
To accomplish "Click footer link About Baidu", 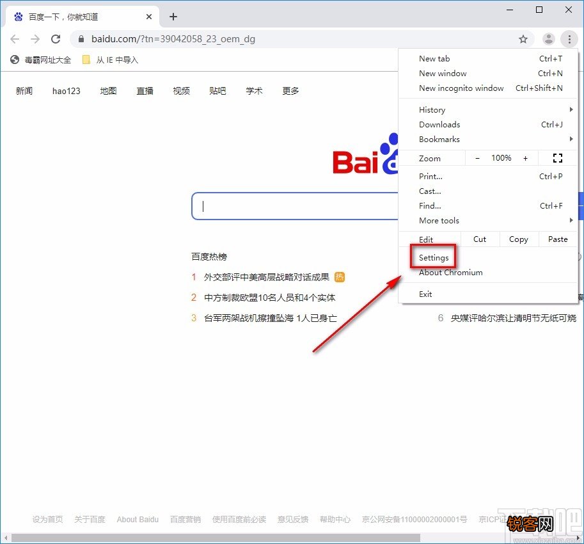I will [x=138, y=519].
